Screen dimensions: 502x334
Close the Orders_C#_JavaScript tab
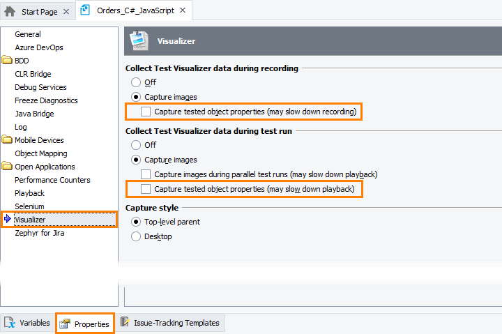coord(183,10)
